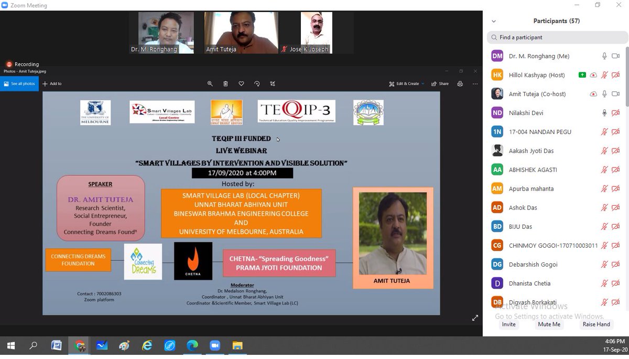Click the Zoom magnifier in shared Photos toolbar
629x359 pixels.
[210, 83]
